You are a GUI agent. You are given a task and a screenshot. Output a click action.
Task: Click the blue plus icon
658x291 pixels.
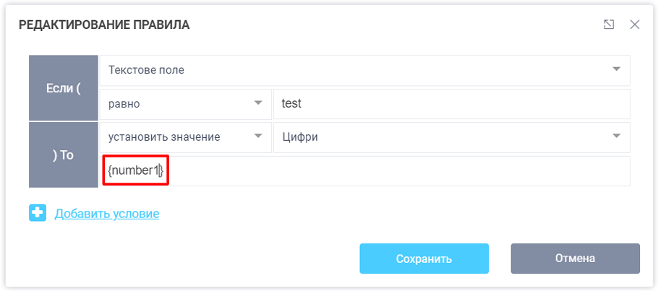click(38, 213)
